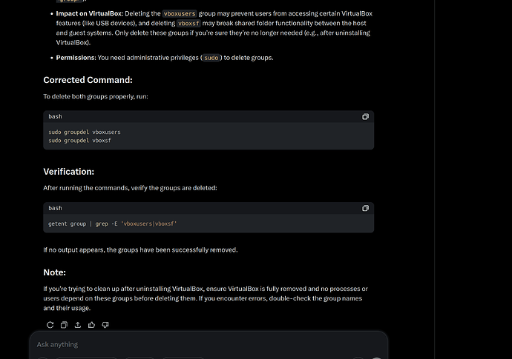Like the response with thumbs up
Viewport: 512px width, 359px height.
pos(91,324)
